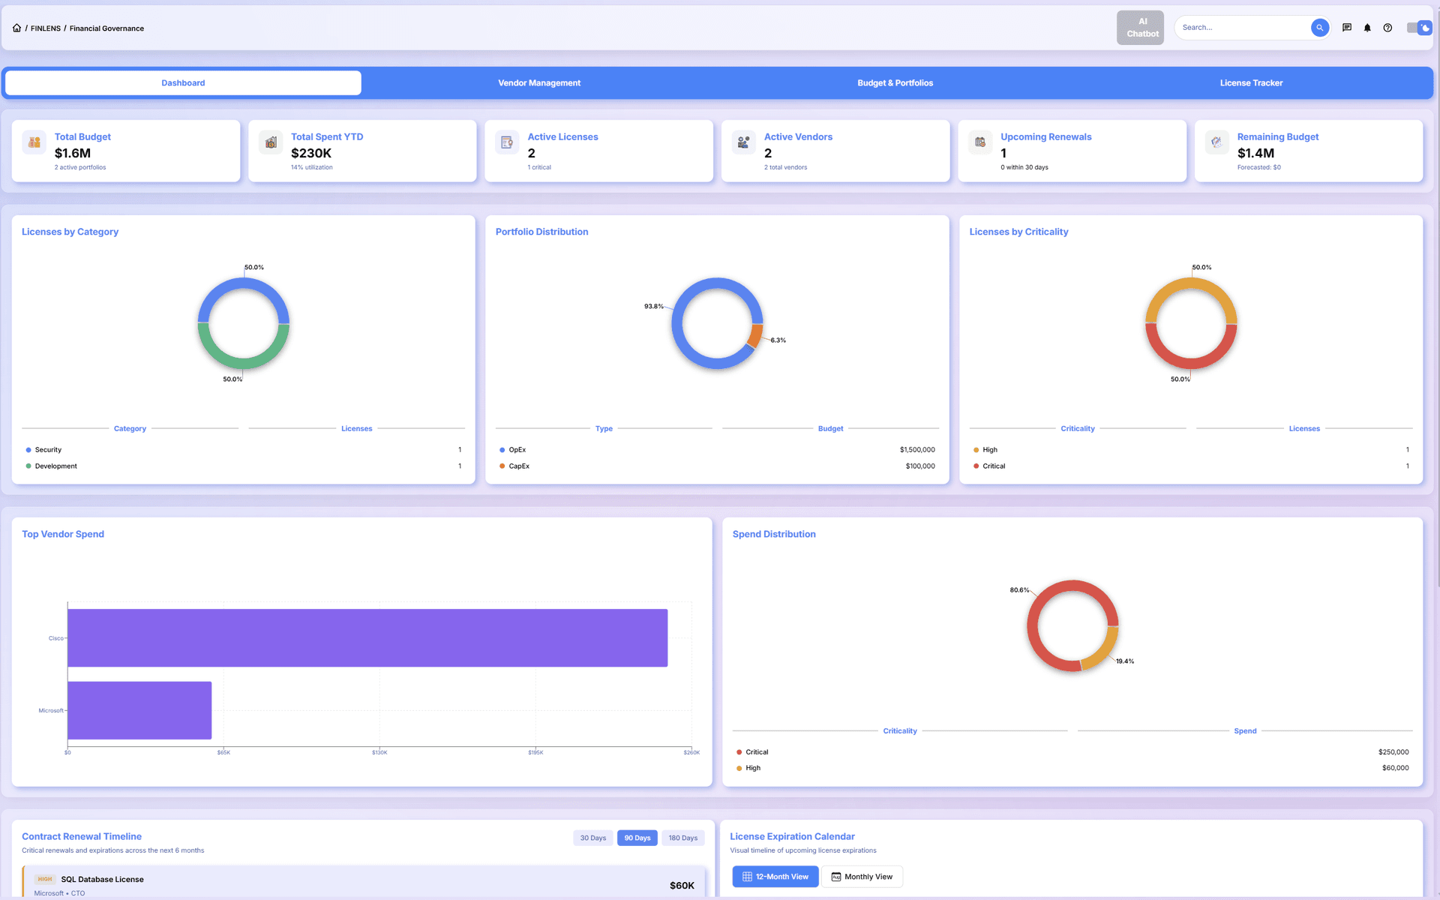
Task: Open the help question mark icon
Action: (x=1387, y=28)
